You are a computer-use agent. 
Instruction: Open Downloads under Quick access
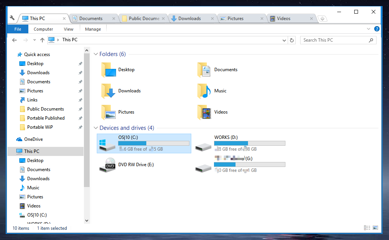point(38,73)
